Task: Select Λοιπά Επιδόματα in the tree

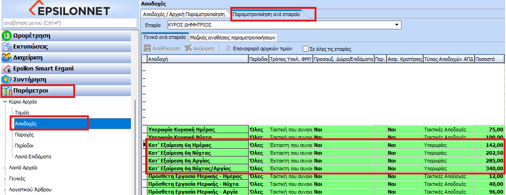Action: pos(33,157)
